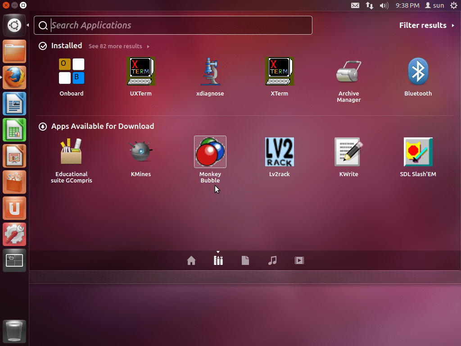Open Ubuntu Software Center in launcher
Image resolution: width=461 pixels, height=346 pixels.
tap(14, 182)
